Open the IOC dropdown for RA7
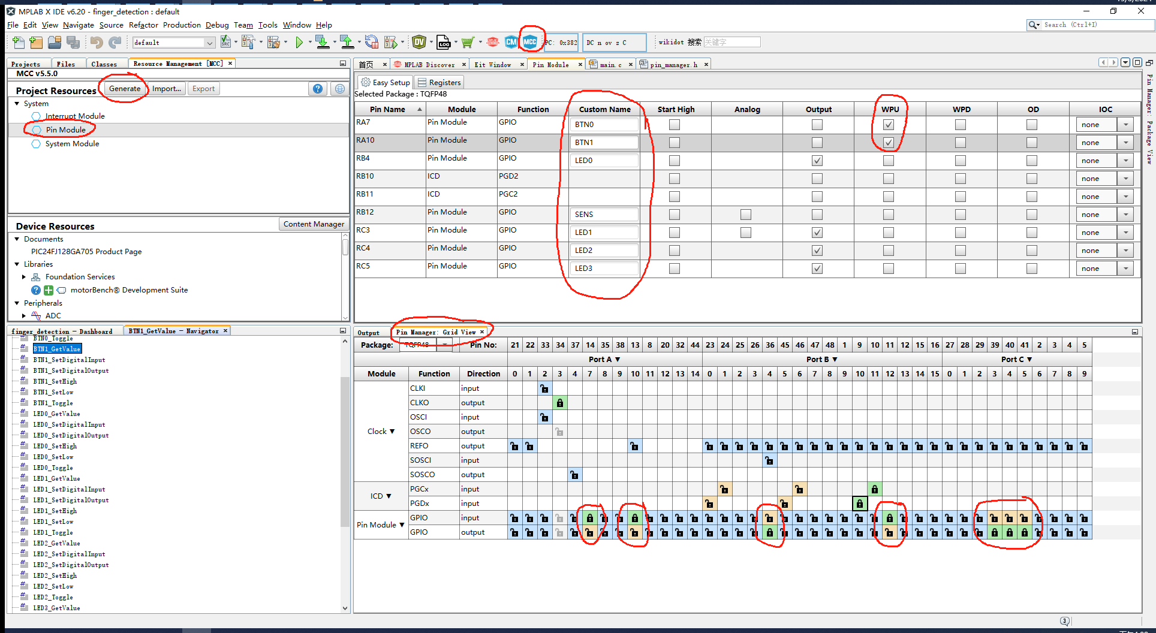 pyautogui.click(x=1125, y=125)
